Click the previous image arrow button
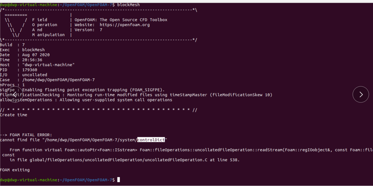The width and height of the screenshot is (373, 186). click(15, 94)
